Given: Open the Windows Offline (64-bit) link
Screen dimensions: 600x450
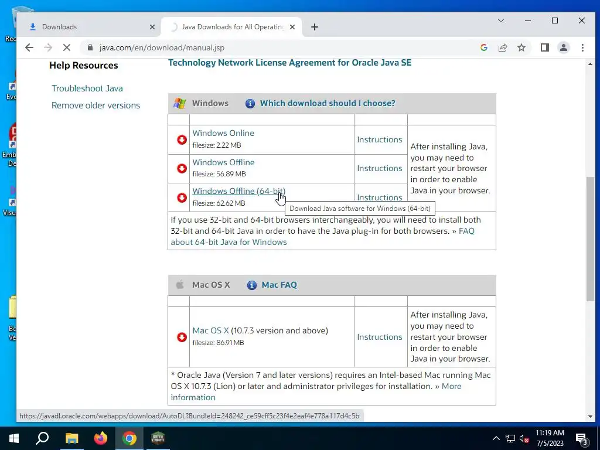Looking at the screenshot, I should click(239, 191).
